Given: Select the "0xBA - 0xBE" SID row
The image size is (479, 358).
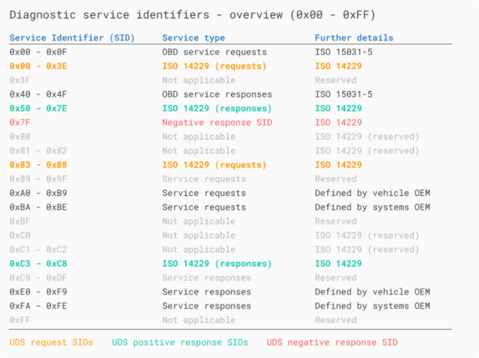Looking at the screenshot, I should tap(38, 207).
